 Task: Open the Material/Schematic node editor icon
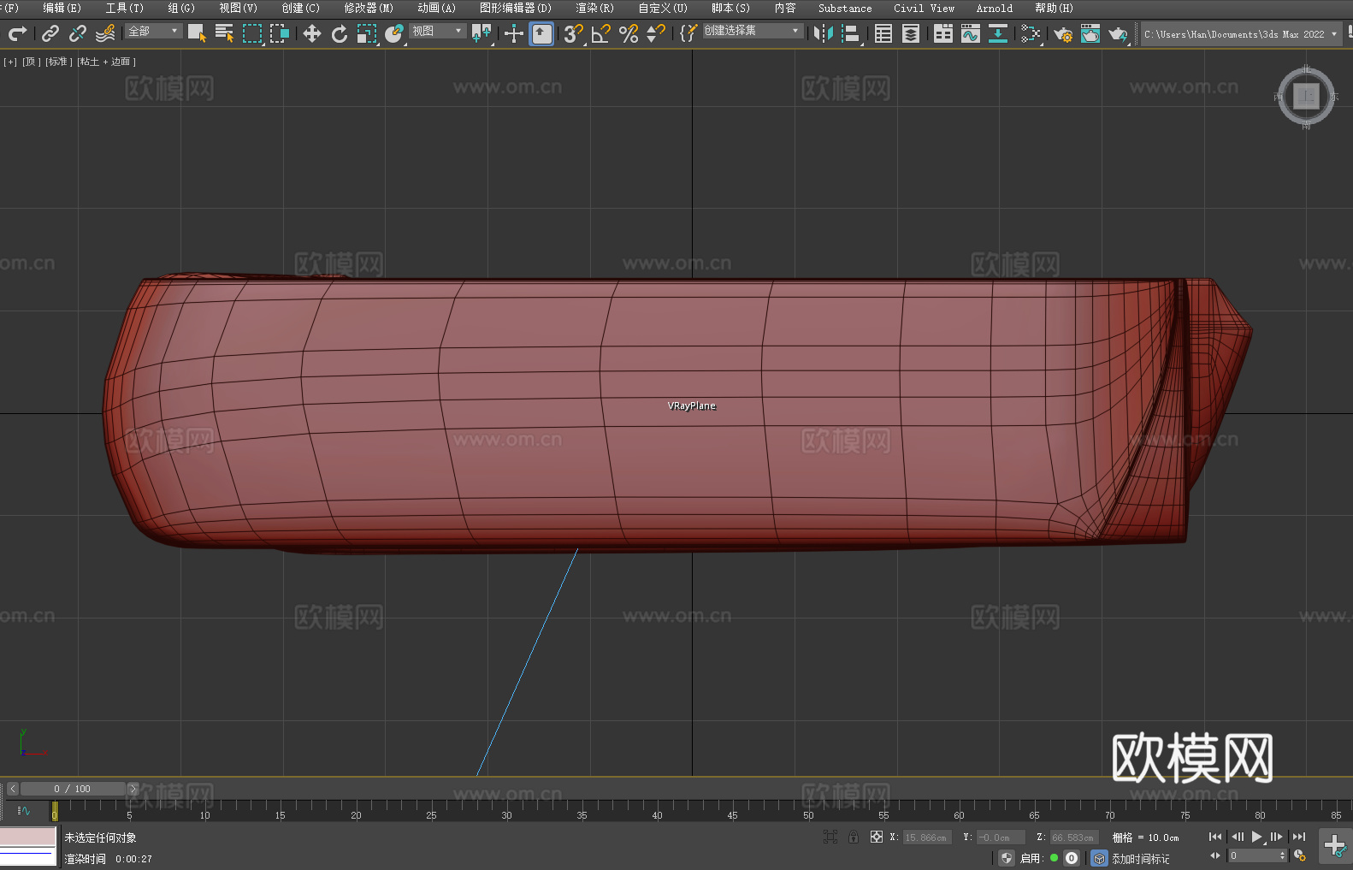tap(1031, 33)
